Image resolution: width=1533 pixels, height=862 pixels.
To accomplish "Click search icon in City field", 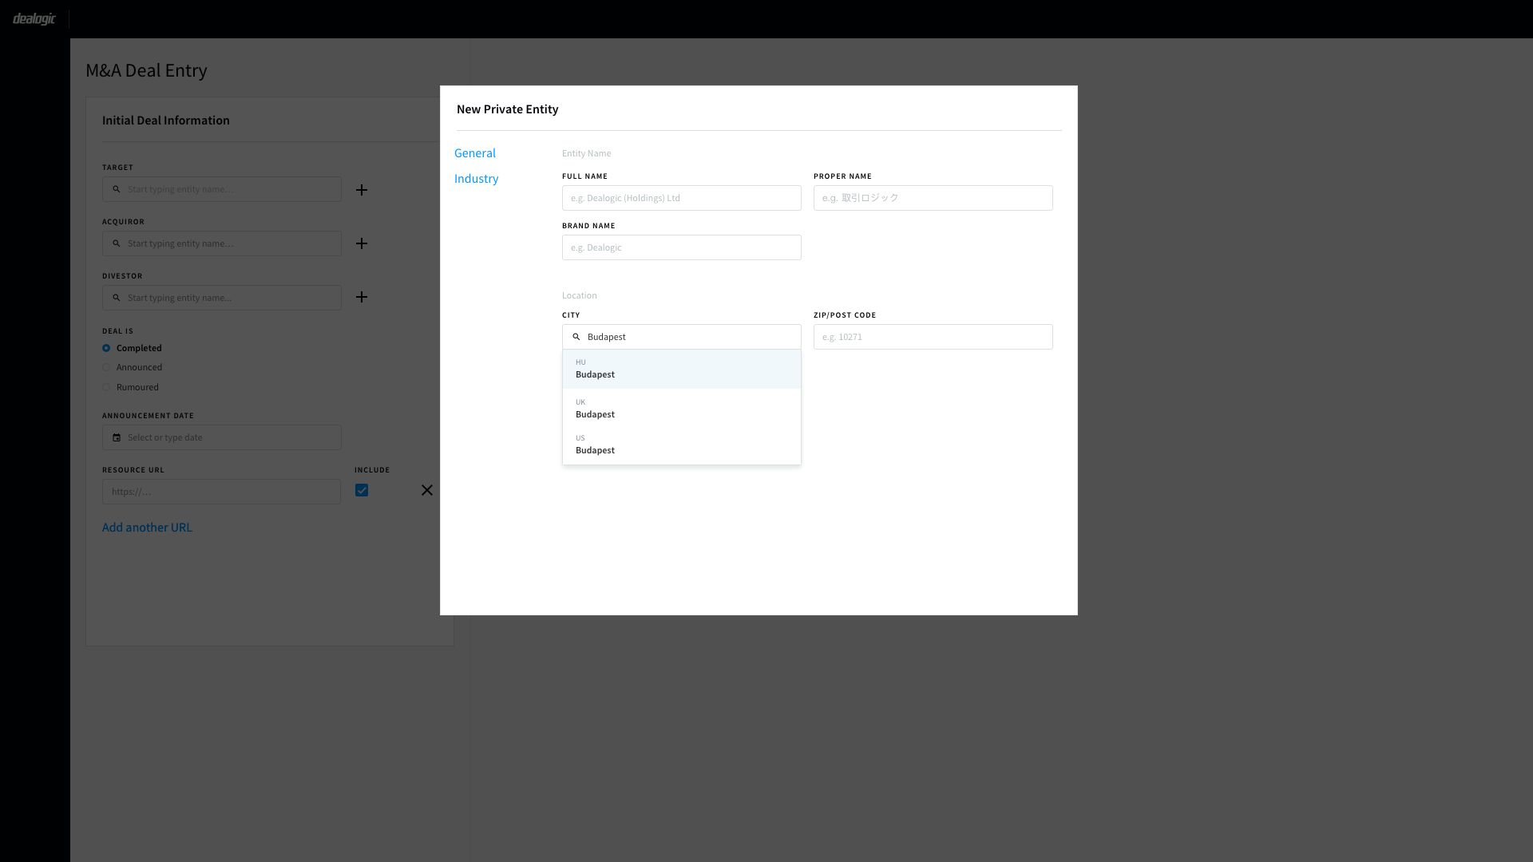I will (x=576, y=337).
